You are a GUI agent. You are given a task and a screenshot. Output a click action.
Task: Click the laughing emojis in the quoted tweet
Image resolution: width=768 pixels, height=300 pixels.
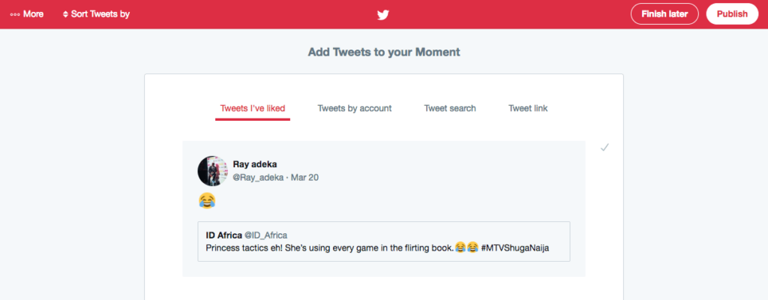pyautogui.click(x=466, y=247)
